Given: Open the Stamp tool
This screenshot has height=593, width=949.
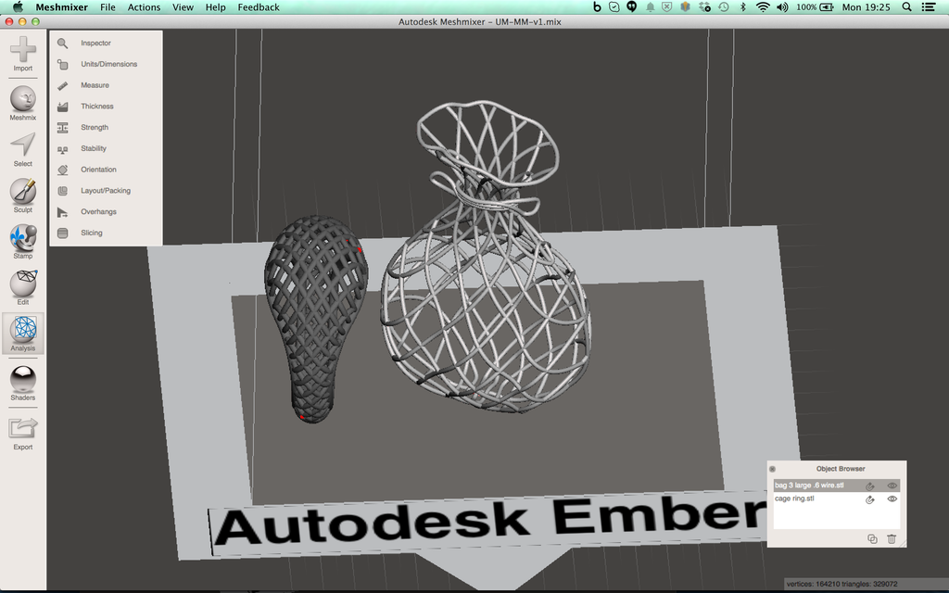Looking at the screenshot, I should coord(23,238).
